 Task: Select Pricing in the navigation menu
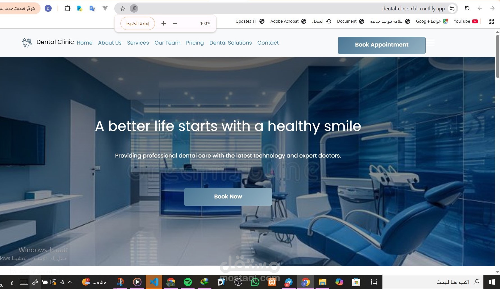click(x=195, y=43)
